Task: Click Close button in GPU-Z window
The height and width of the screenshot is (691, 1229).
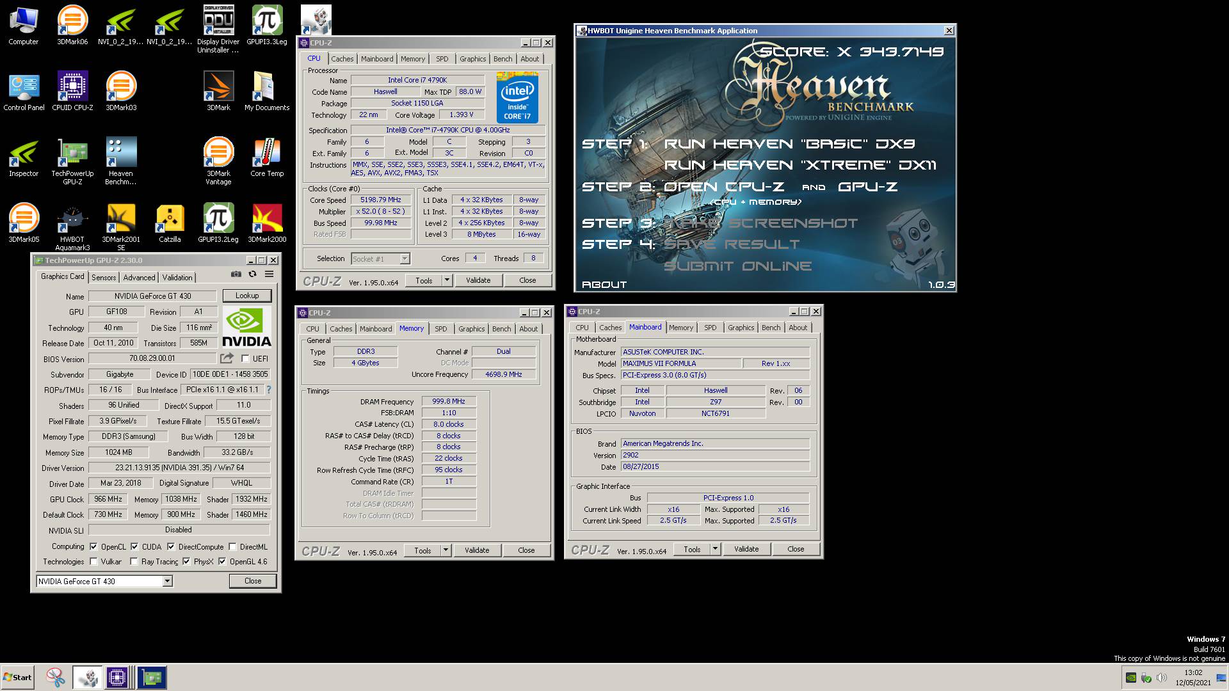Action: [253, 581]
